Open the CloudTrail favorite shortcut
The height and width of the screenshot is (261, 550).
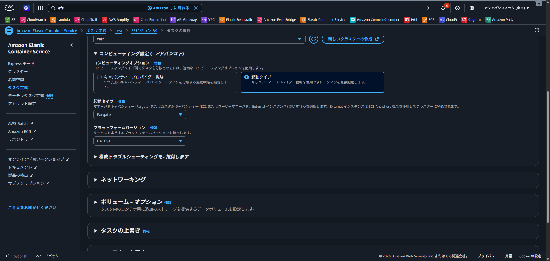click(x=86, y=20)
